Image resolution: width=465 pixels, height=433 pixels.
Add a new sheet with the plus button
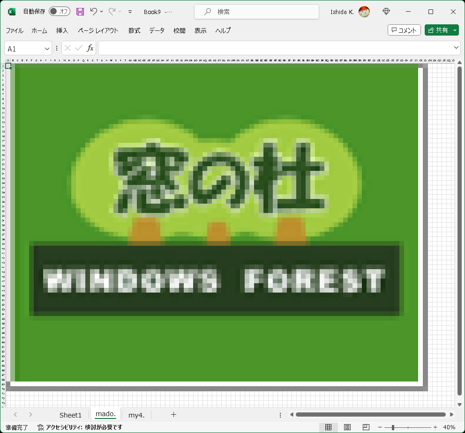[x=173, y=414]
